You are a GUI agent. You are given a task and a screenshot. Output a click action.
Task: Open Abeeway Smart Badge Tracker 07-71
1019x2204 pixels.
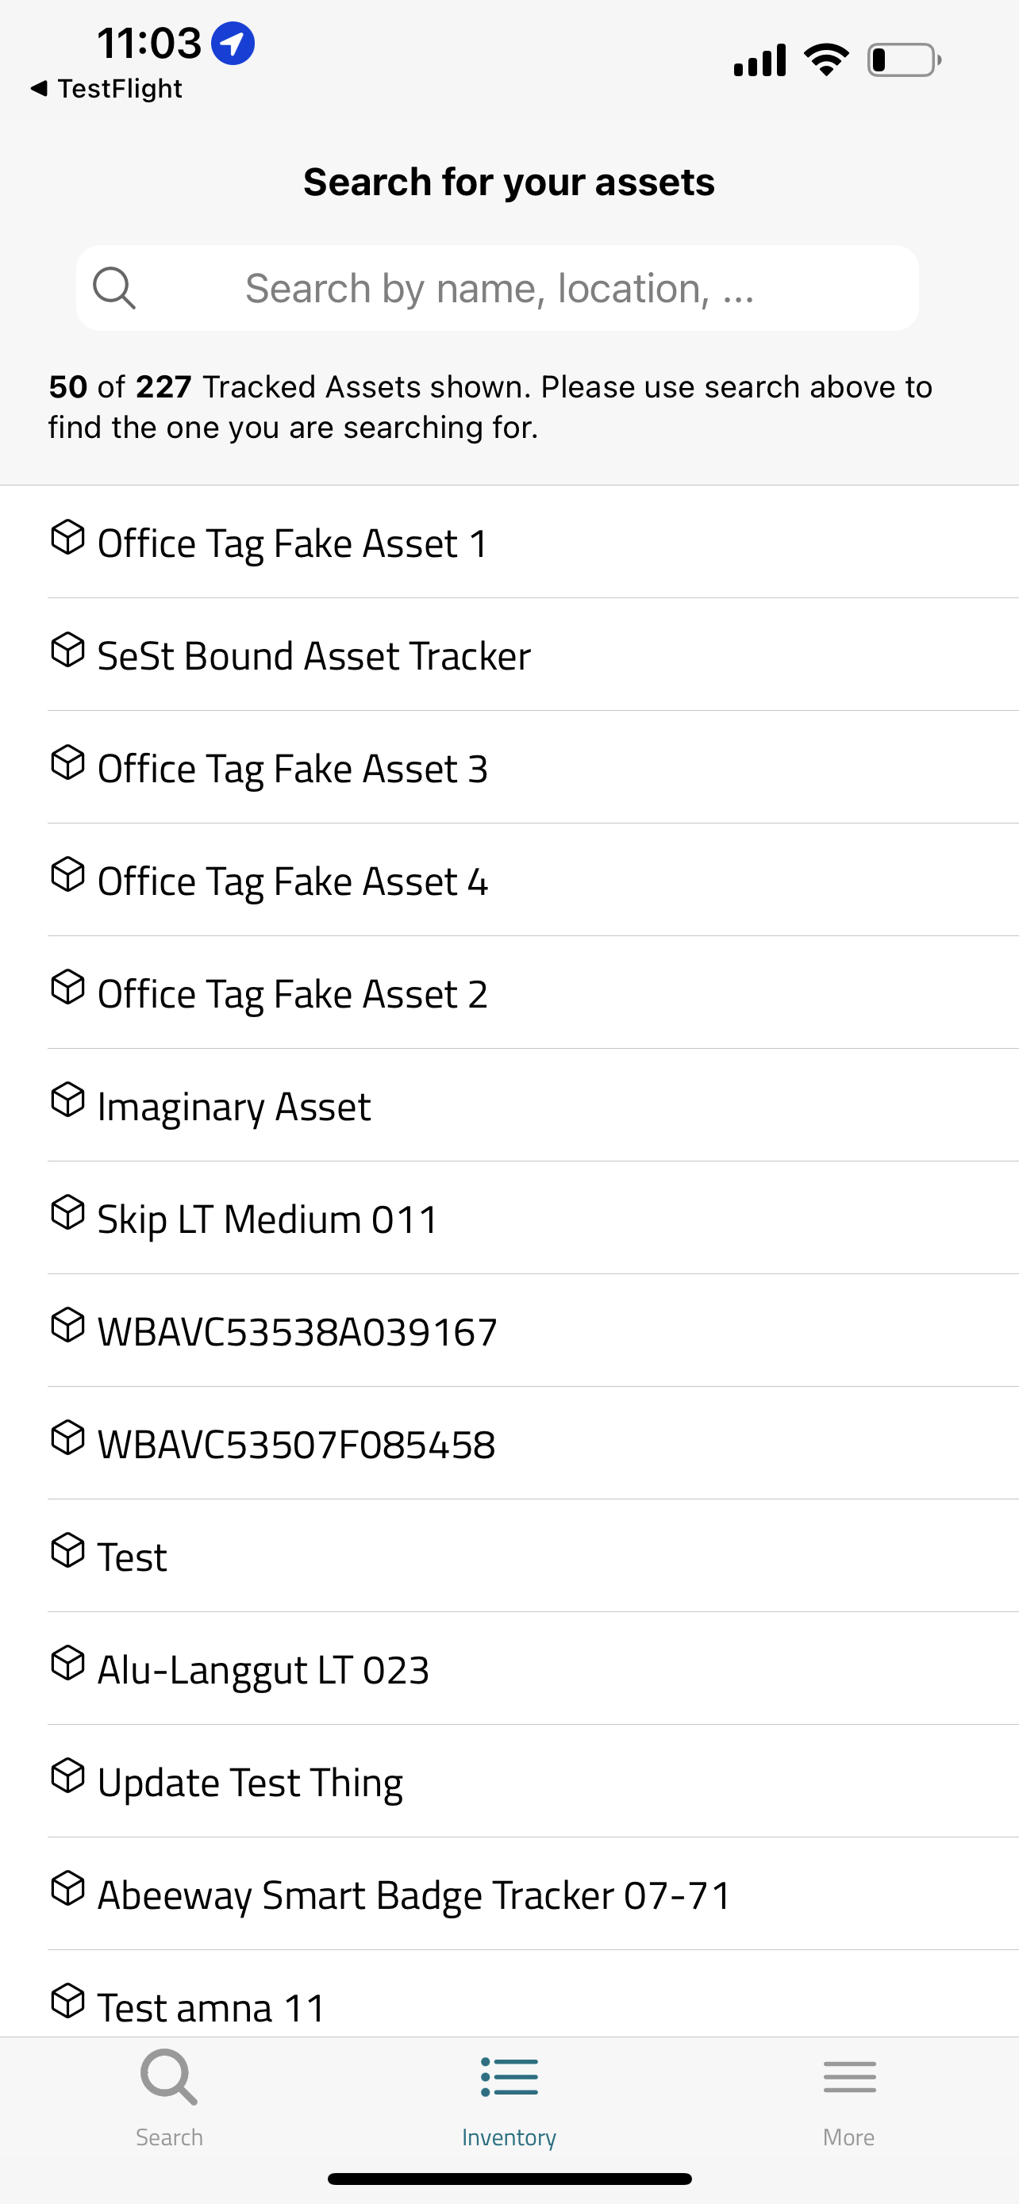(x=414, y=1895)
